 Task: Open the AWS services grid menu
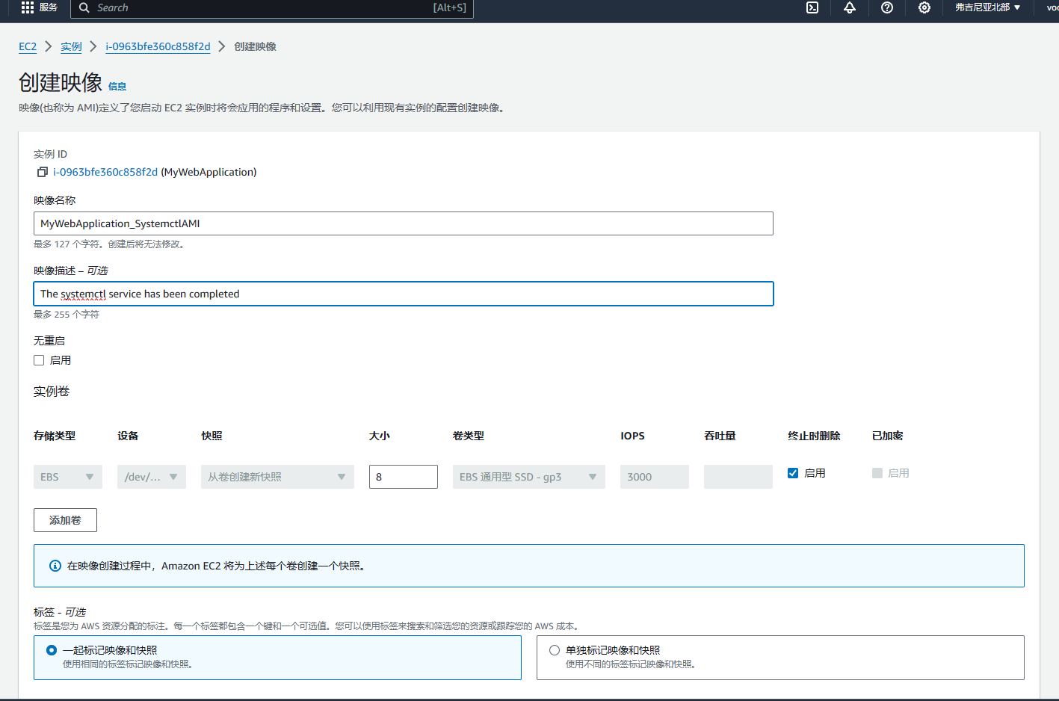pyautogui.click(x=28, y=7)
